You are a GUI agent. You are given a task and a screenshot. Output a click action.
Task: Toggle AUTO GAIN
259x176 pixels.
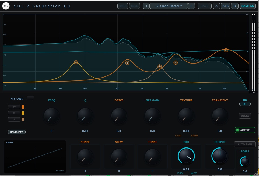[245, 144]
